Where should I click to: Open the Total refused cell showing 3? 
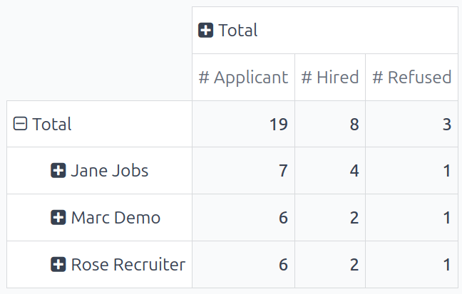click(x=411, y=125)
